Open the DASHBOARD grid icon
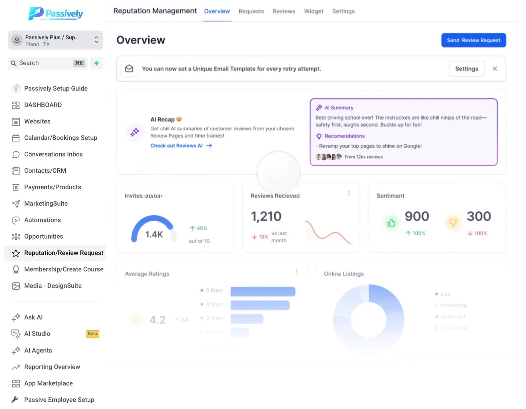Viewport: 526px width, 409px height. 16,105
